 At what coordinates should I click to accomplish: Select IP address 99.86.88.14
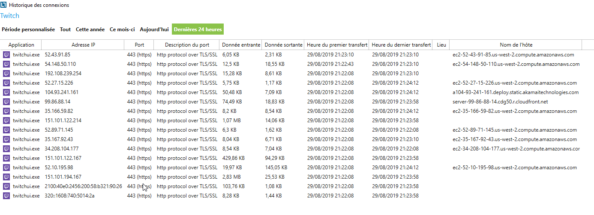[57, 102]
